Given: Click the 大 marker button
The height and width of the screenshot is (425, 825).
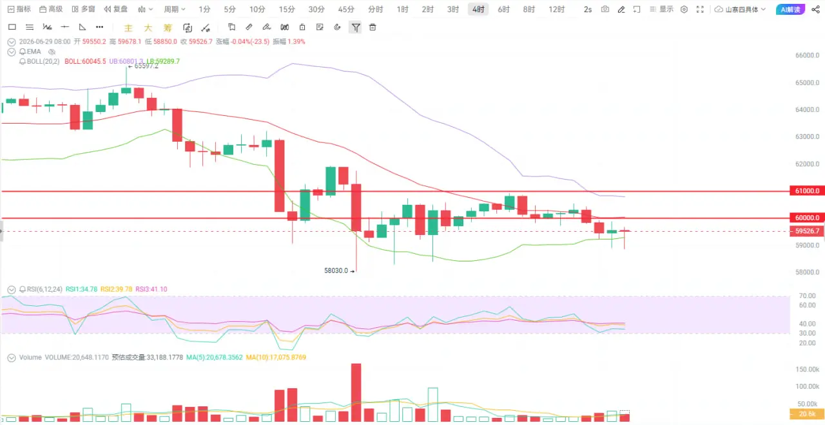Looking at the screenshot, I should coord(148,28).
